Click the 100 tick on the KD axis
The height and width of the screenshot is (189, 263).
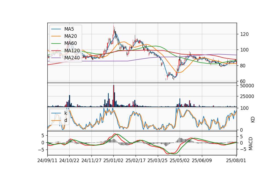coord(244,108)
